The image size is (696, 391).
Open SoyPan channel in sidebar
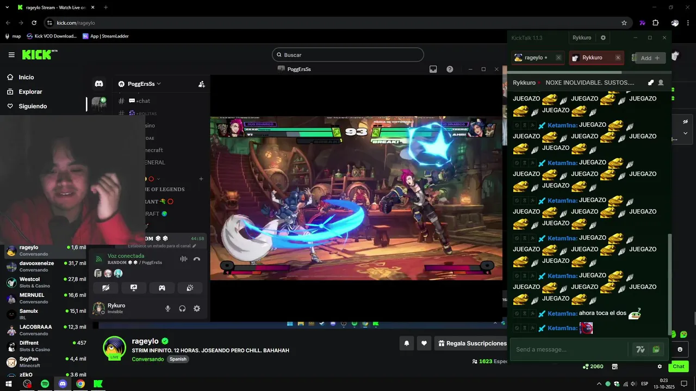[45, 362]
